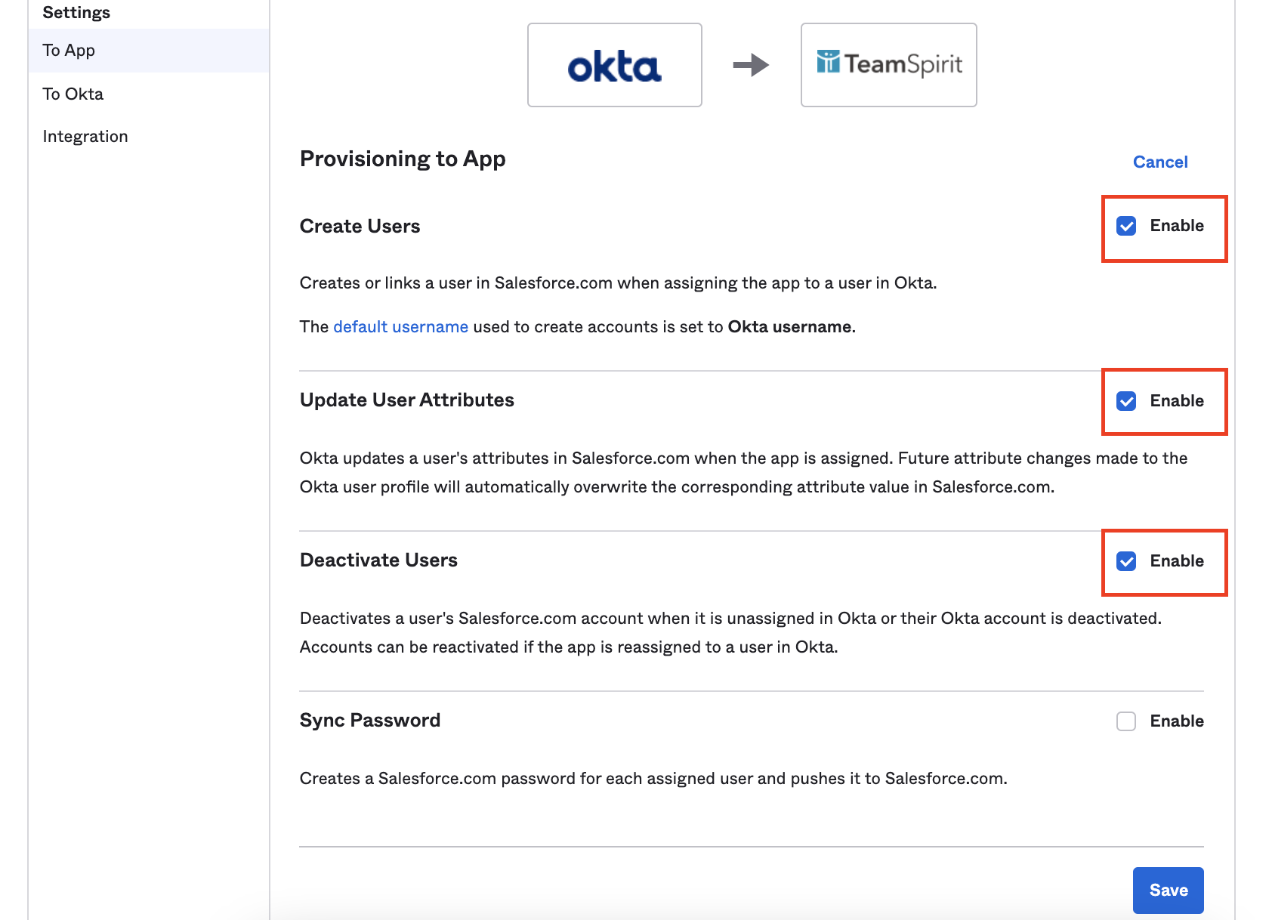Click the Settings sidebar heading
Screen dimensions: 1272x920
[x=76, y=13]
